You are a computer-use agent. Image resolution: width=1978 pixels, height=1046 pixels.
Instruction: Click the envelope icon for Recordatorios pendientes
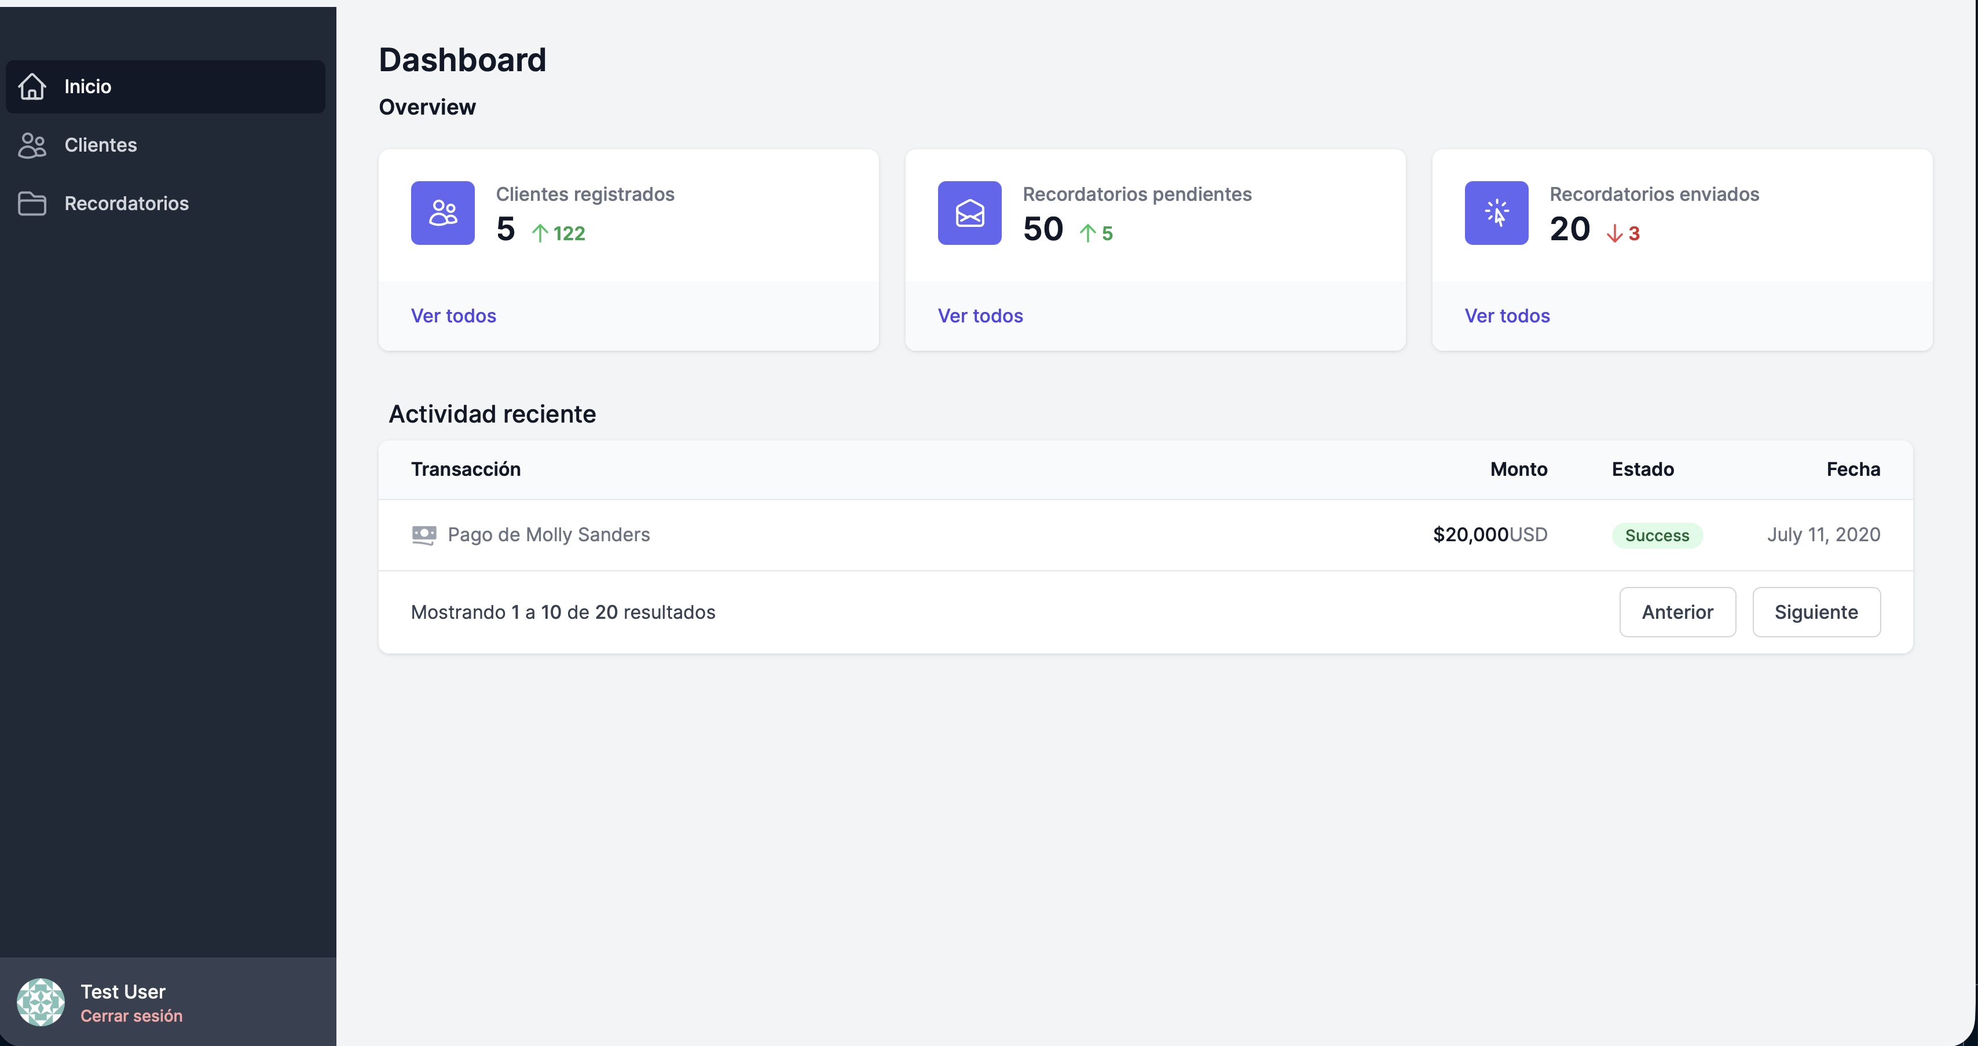coord(969,212)
